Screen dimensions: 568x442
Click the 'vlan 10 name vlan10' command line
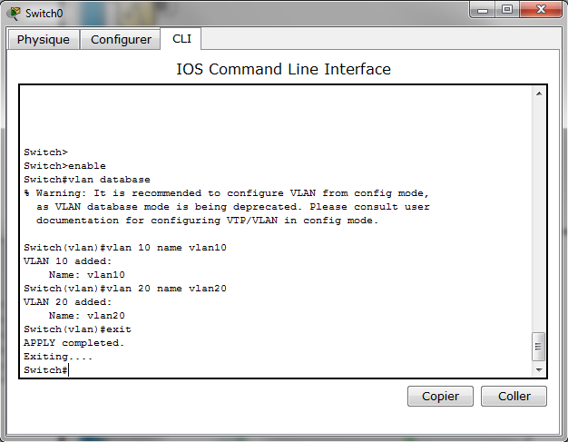(x=125, y=248)
